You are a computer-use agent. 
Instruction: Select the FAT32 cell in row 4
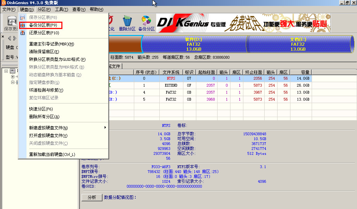coord(171,92)
